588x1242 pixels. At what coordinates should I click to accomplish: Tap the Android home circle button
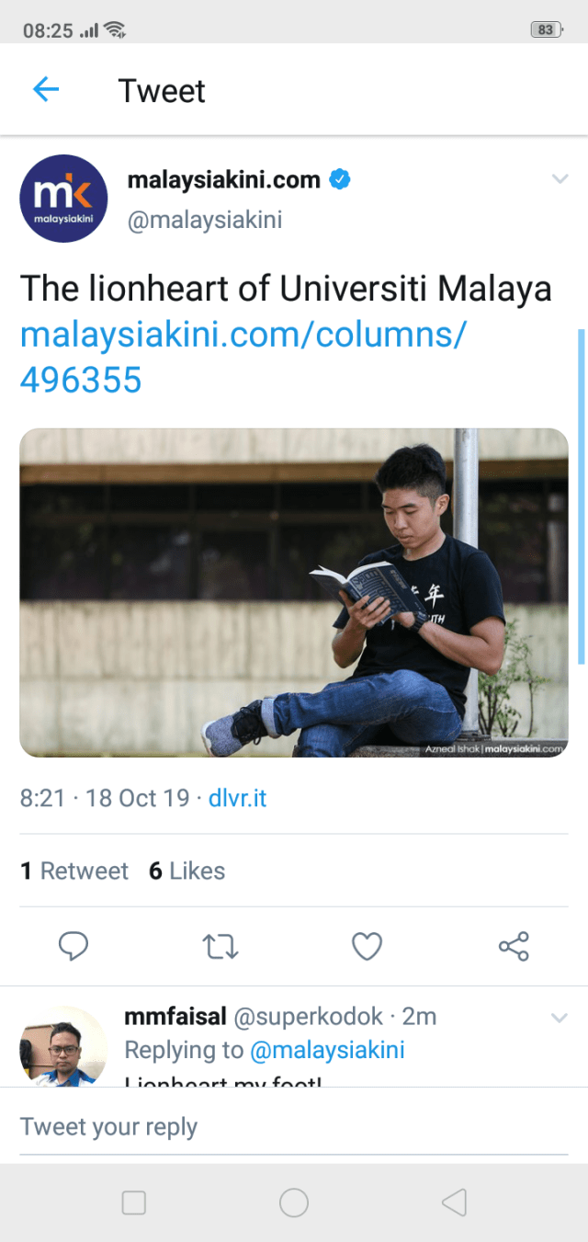(294, 1202)
